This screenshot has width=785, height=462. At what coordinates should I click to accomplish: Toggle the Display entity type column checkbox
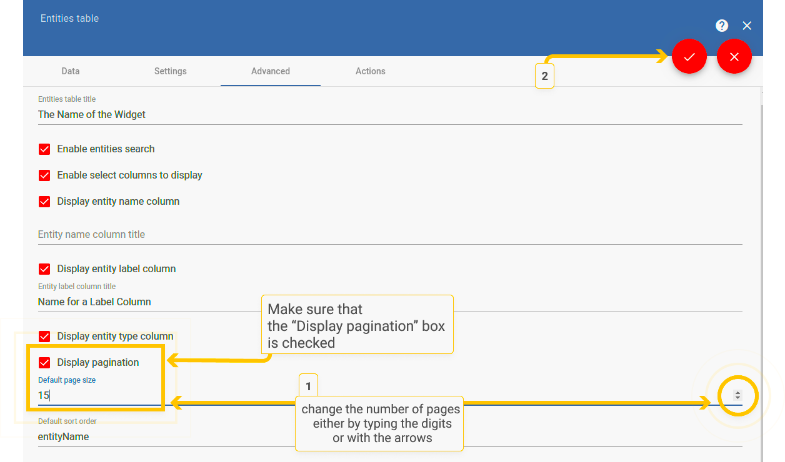(44, 337)
